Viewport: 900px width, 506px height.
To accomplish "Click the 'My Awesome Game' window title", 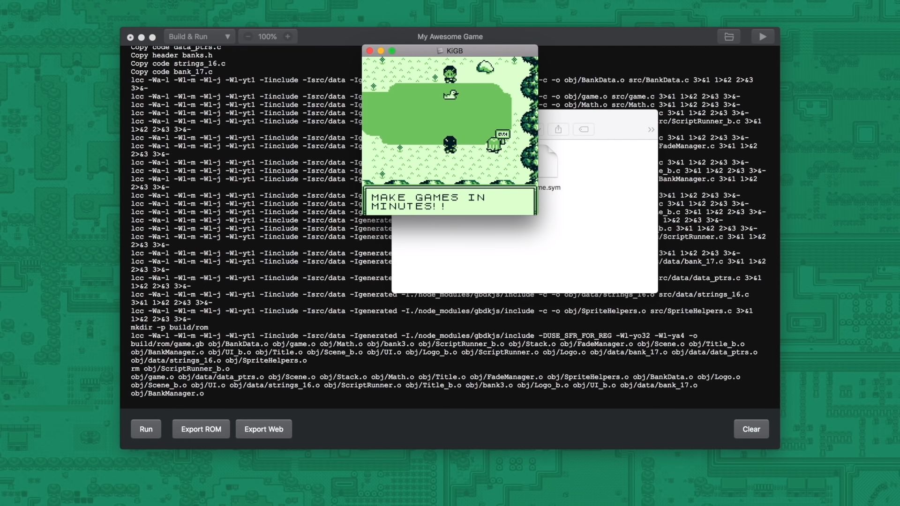I will (450, 37).
